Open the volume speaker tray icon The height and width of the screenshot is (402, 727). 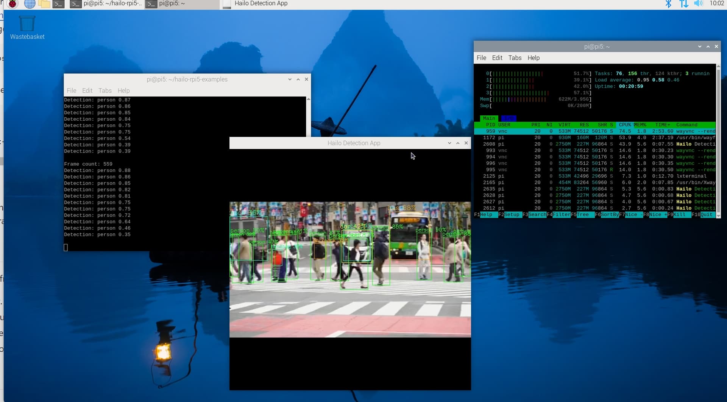coord(698,4)
